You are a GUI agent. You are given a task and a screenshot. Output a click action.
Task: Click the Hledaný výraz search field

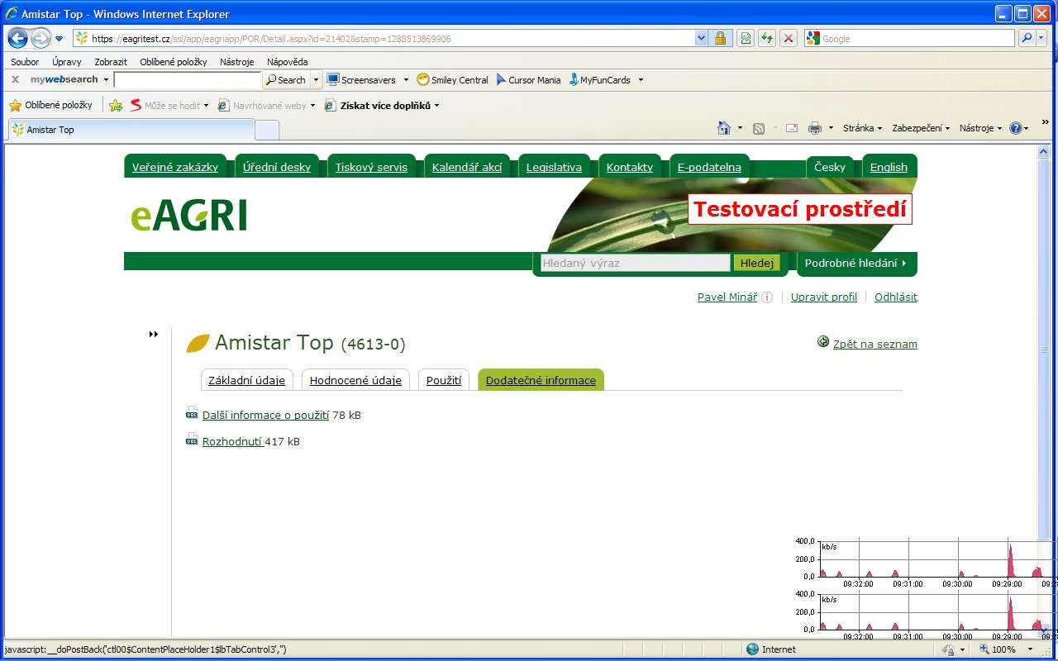tap(635, 263)
